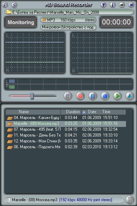Choose recording device Микрофон

(x=68, y=27)
